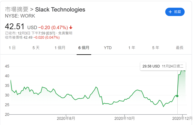Open the 市場摘要 breadcrumb link

pyautogui.click(x=17, y=9)
